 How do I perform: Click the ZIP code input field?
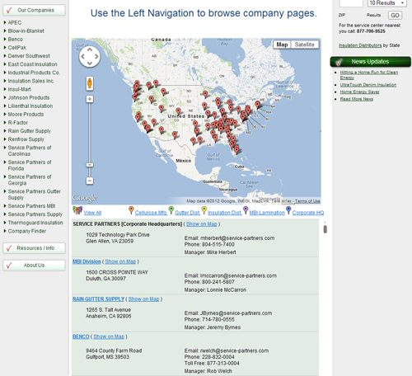[x=351, y=3]
